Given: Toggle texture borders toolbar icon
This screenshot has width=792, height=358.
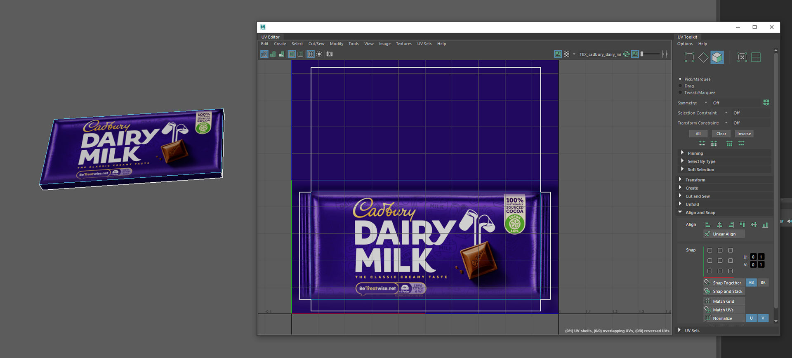Looking at the screenshot, I should click(292, 54).
